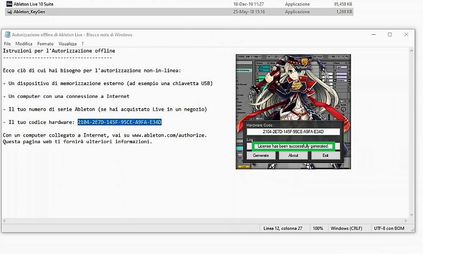Click the horizontal scrollbar right arrow
The width and height of the screenshot is (450, 257).
click(405, 221)
